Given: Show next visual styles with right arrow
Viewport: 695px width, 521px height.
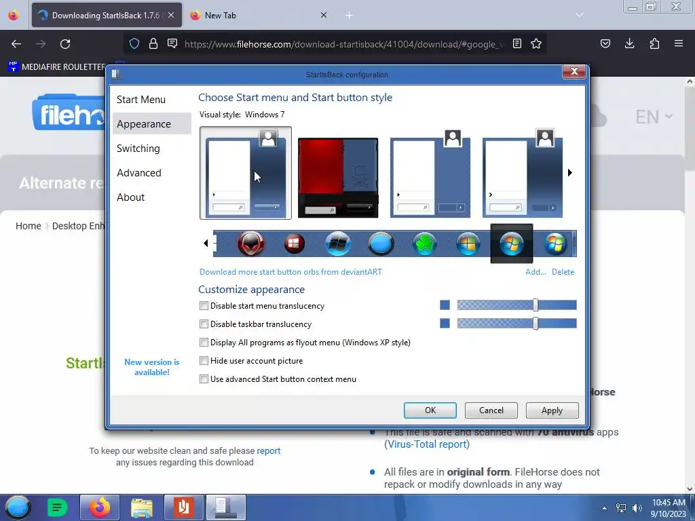Looking at the screenshot, I should [570, 172].
